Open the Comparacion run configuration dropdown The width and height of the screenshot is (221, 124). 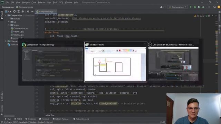click(177, 7)
